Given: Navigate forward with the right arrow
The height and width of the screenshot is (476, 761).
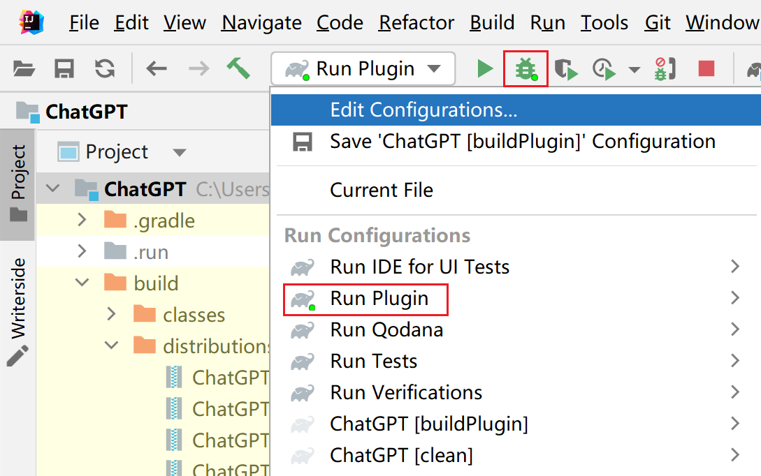Looking at the screenshot, I should click(199, 68).
